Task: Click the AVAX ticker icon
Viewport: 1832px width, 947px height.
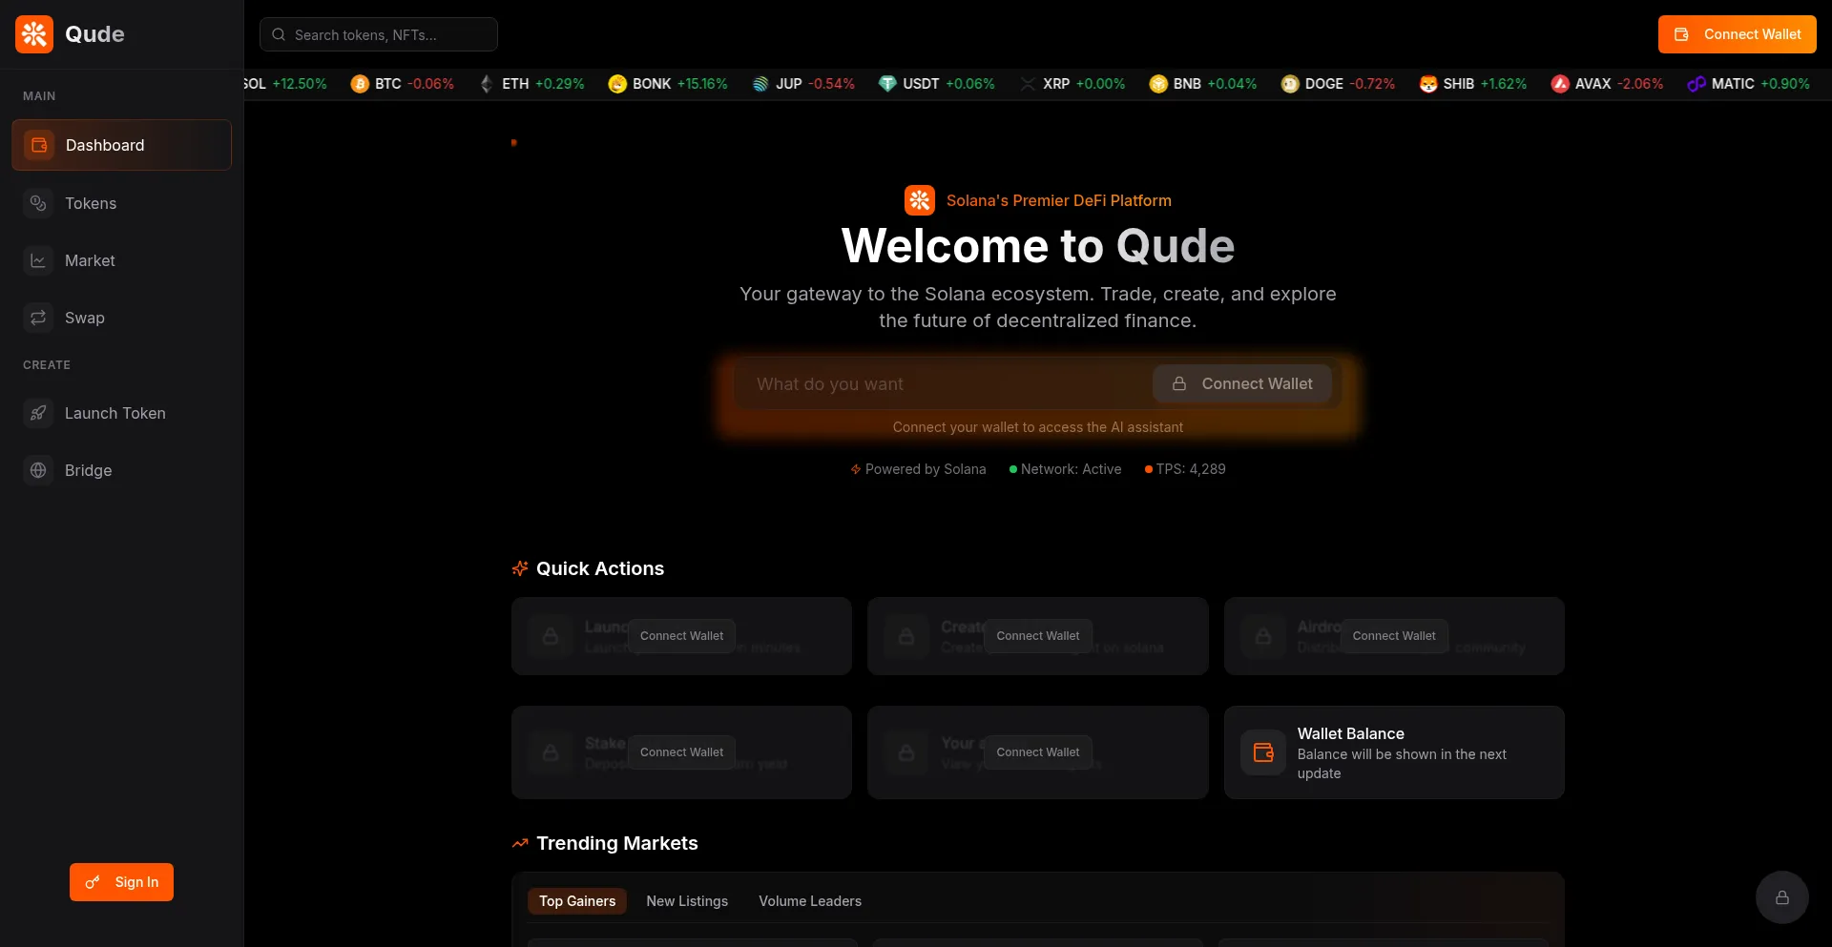Action: pyautogui.click(x=1560, y=84)
